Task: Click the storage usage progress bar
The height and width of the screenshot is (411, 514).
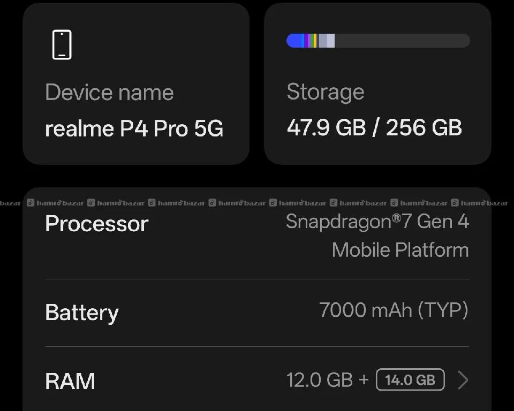Action: coord(378,41)
